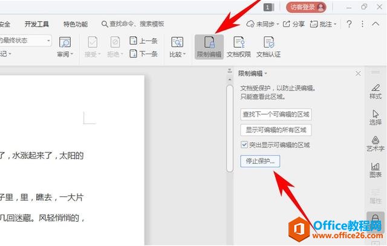Click Stop Protection (停止保护...) button
Viewport: 387px width, 246px height.
260,161
